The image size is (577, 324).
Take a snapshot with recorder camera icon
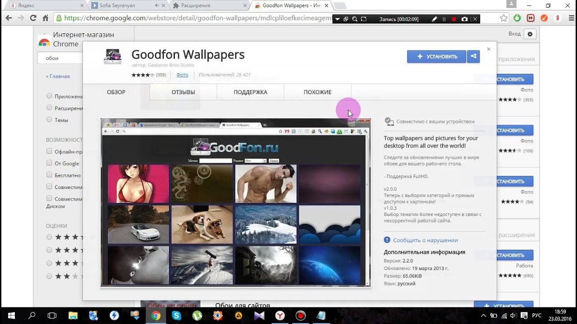click(x=464, y=19)
